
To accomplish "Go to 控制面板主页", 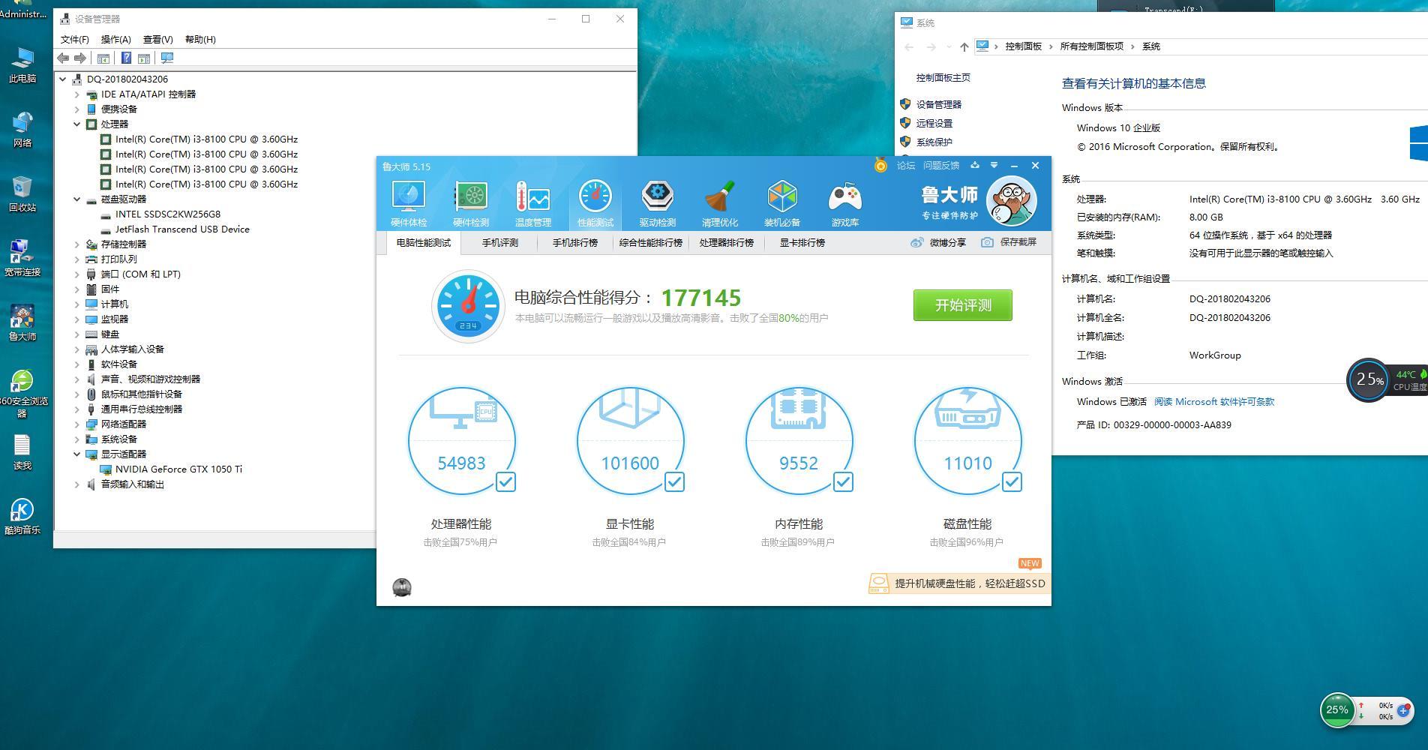I will [943, 77].
